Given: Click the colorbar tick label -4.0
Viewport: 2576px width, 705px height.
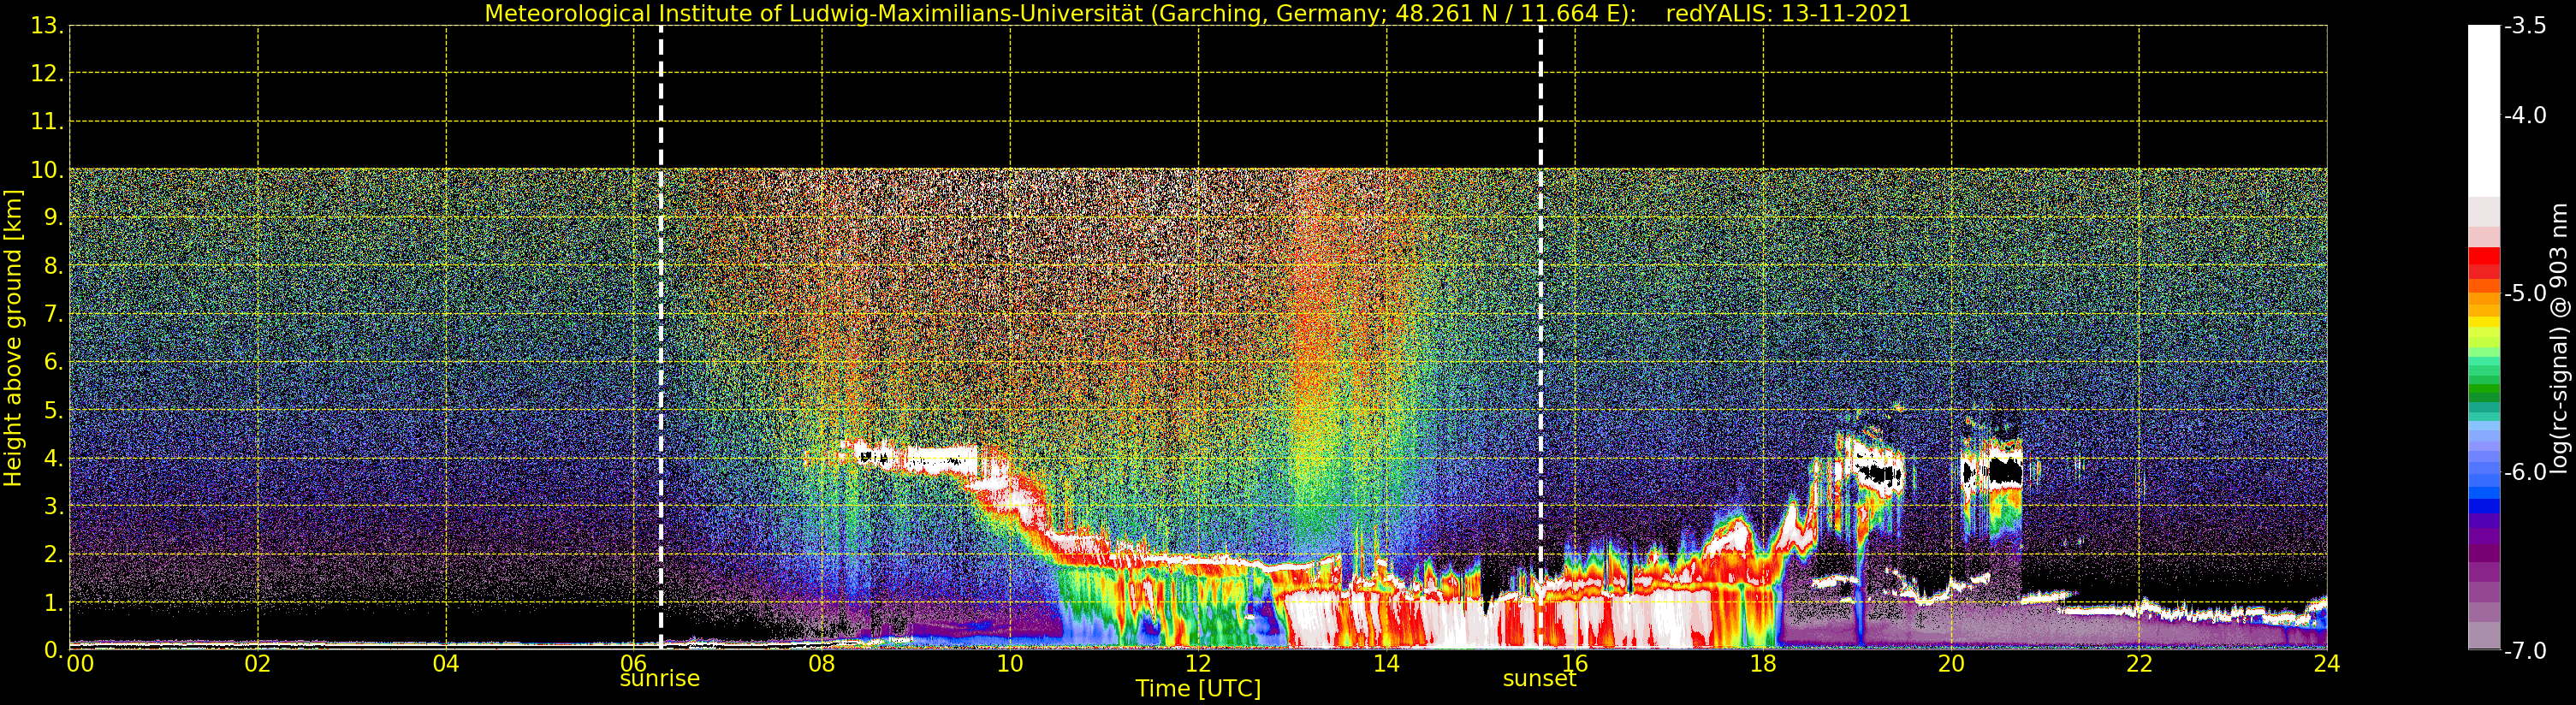Looking at the screenshot, I should click(x=2525, y=116).
